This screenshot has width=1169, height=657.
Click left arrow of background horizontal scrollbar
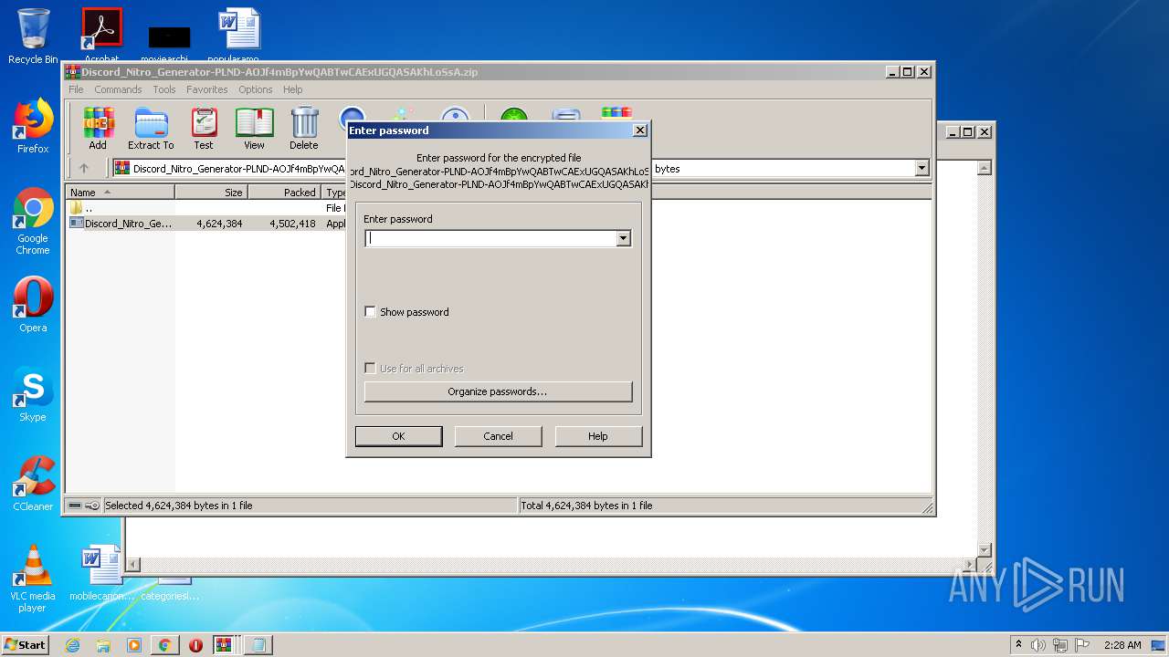pyautogui.click(x=133, y=565)
